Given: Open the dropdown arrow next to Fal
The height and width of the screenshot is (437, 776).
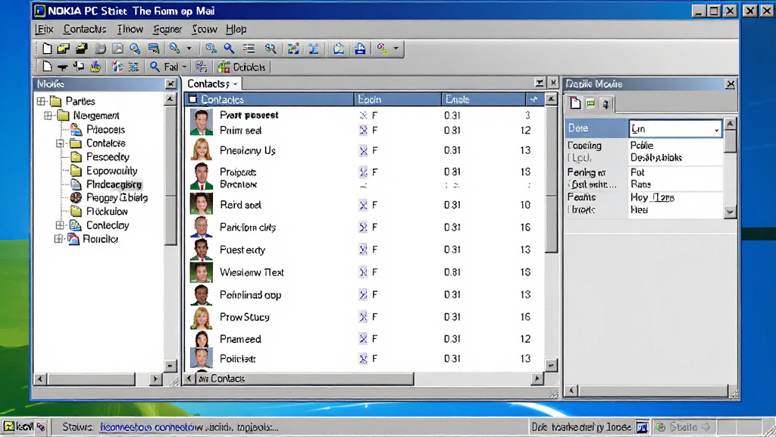Looking at the screenshot, I should click(184, 67).
